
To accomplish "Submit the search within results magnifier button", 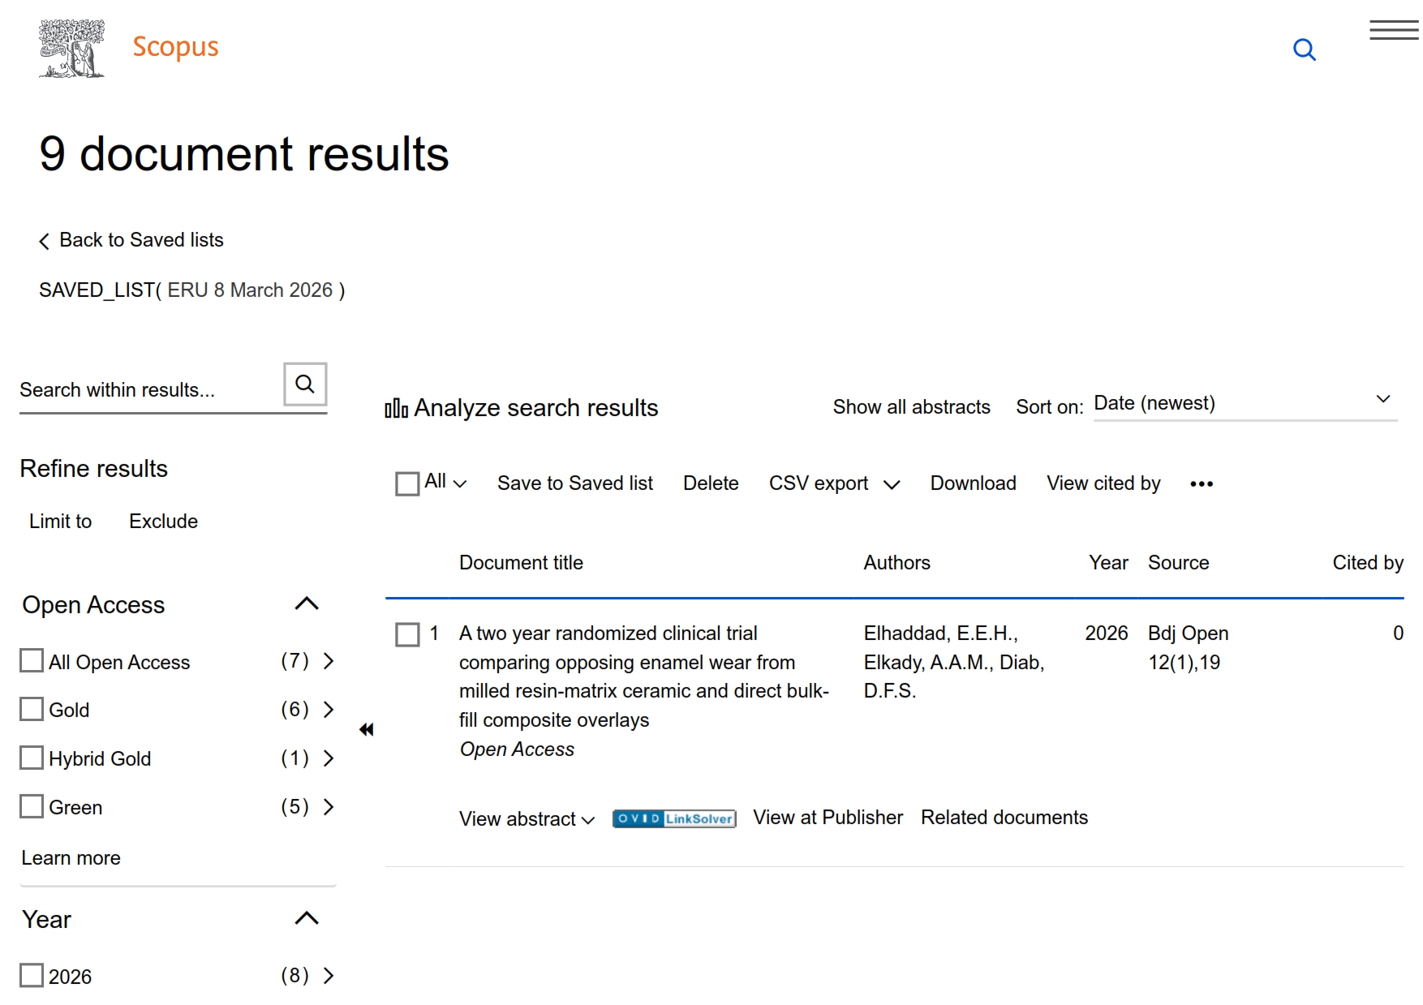I will tap(305, 384).
